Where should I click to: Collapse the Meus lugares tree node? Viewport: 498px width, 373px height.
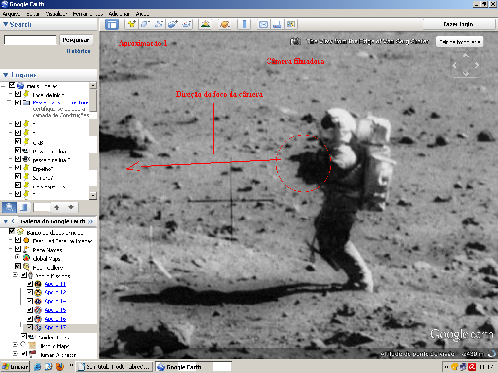(x=3, y=85)
